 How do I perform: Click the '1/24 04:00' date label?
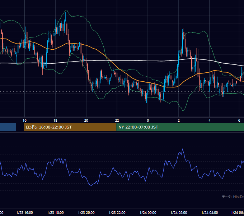pos(210,212)
